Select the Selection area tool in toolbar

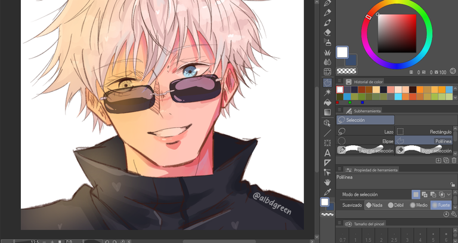(x=327, y=83)
